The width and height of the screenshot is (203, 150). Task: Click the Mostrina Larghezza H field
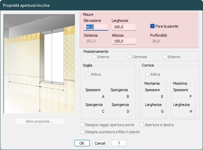pos(181,111)
